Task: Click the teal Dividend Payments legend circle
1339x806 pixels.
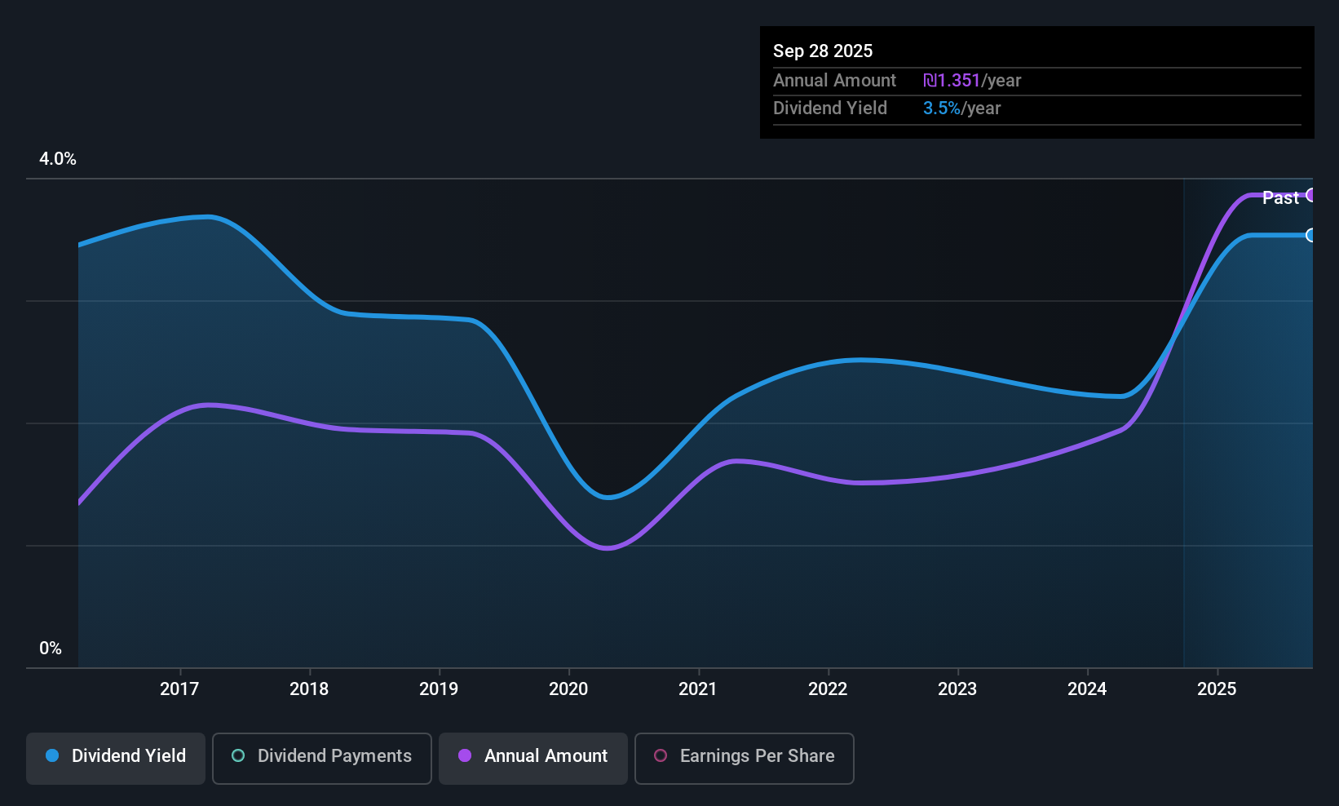Action: (x=238, y=755)
